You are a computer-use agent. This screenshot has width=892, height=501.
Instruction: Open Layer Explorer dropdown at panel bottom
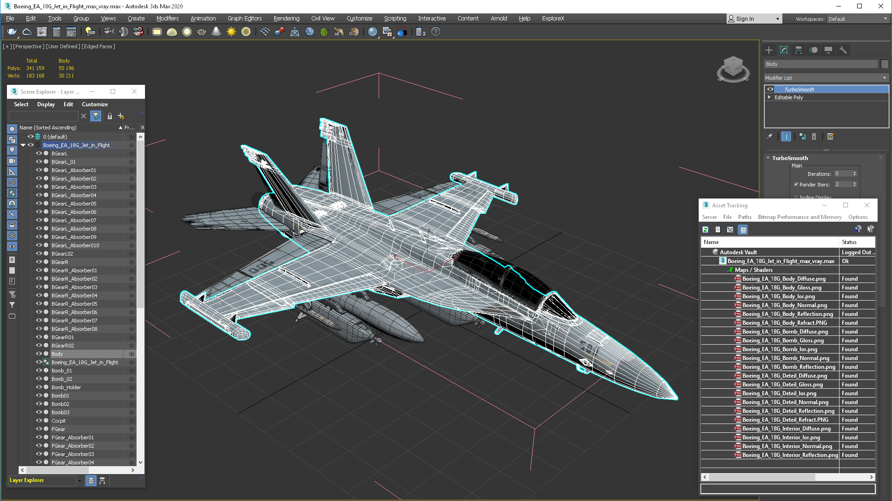79,481
